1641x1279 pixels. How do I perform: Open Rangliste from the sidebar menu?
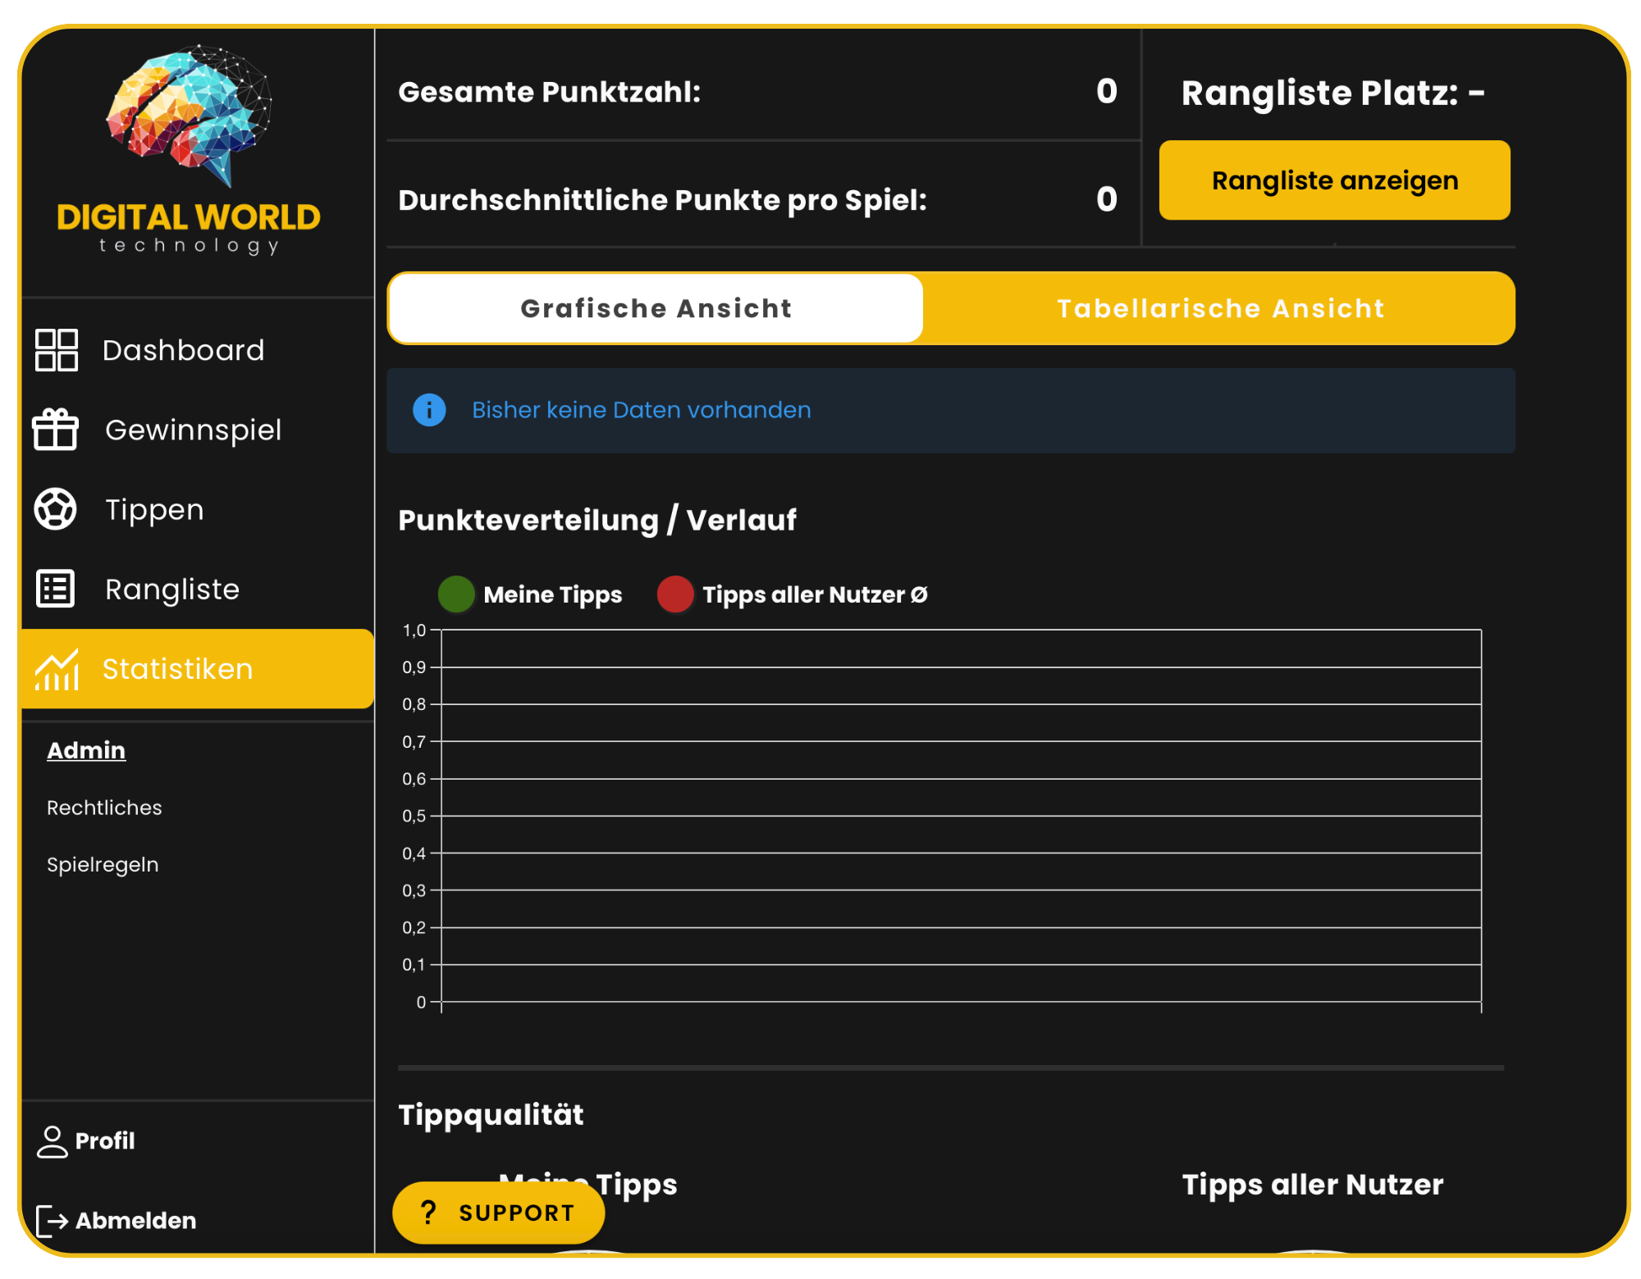pos(171,589)
